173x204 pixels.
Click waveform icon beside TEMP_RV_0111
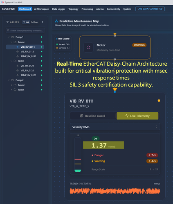(x=18, y=56)
